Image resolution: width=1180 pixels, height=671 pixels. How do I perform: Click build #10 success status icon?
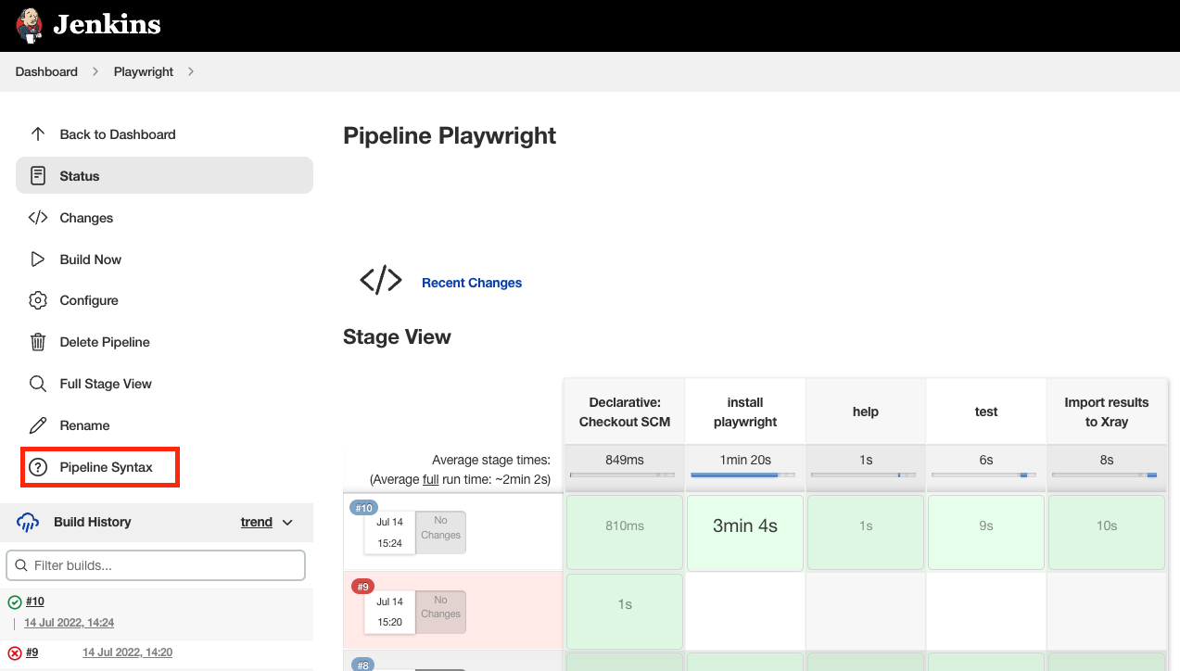click(15, 602)
